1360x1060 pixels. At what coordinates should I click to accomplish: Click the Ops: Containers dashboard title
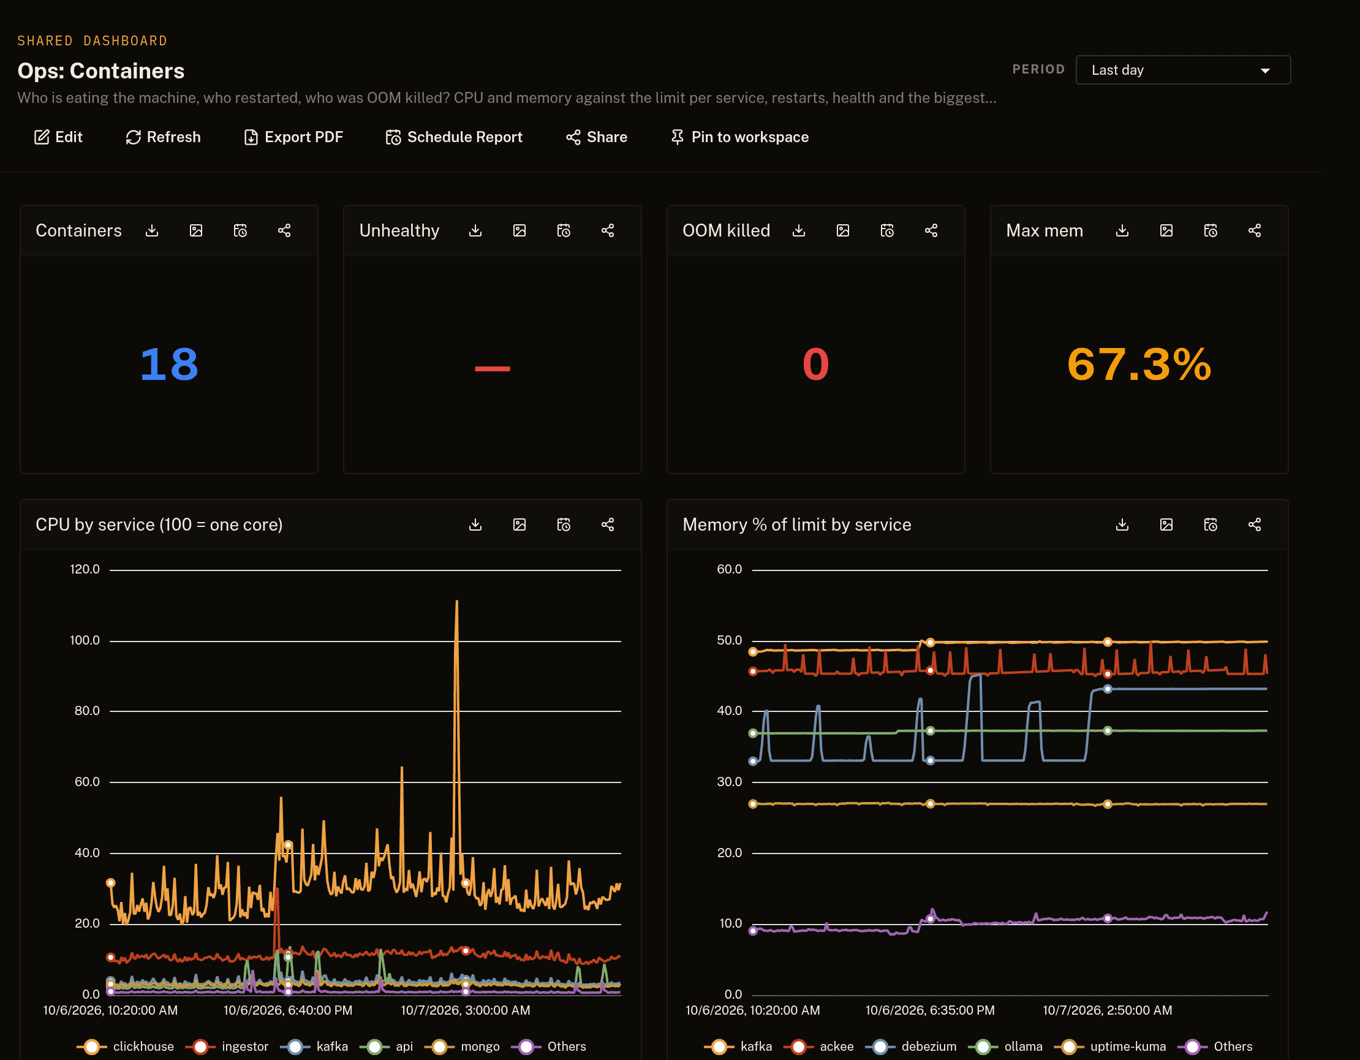101,71
